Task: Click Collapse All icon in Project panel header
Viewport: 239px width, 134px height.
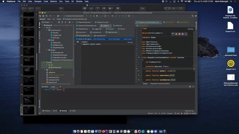Action: (x=66, y=22)
